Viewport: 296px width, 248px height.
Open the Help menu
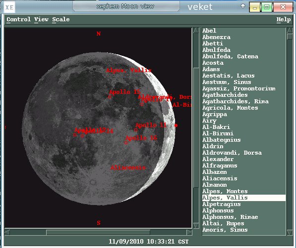tap(284, 19)
